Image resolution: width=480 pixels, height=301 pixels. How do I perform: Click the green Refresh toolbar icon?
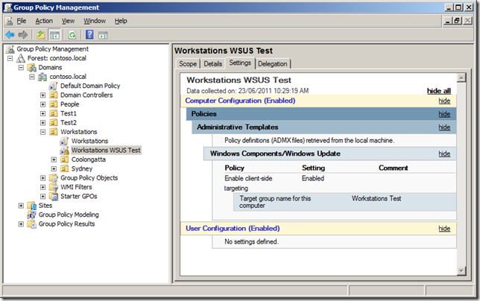72,34
